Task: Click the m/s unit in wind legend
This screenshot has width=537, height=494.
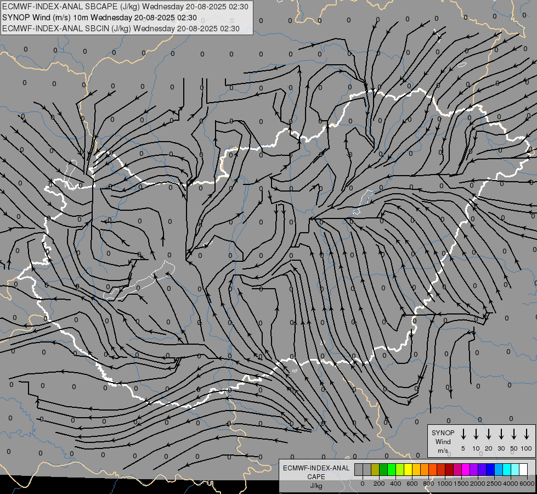Action: point(443,451)
